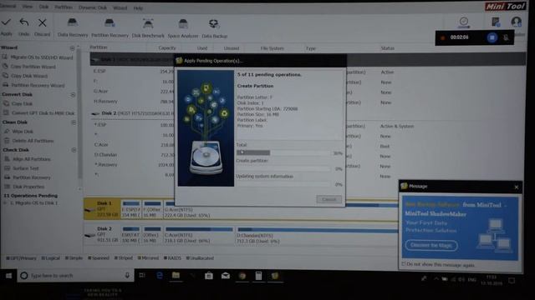Open the Windows Start menu
The image size is (535, 300).
tap(8, 276)
